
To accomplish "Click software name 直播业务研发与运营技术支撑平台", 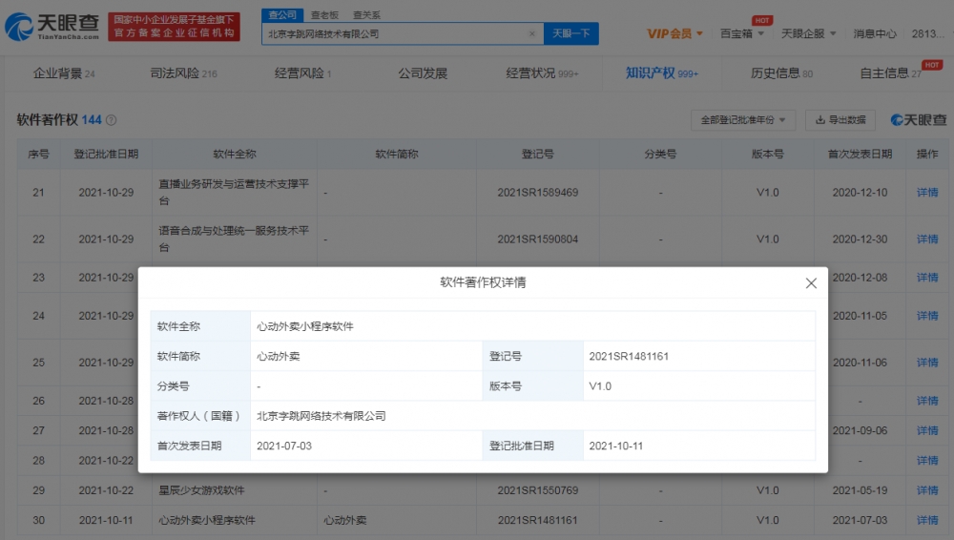I will click(235, 193).
